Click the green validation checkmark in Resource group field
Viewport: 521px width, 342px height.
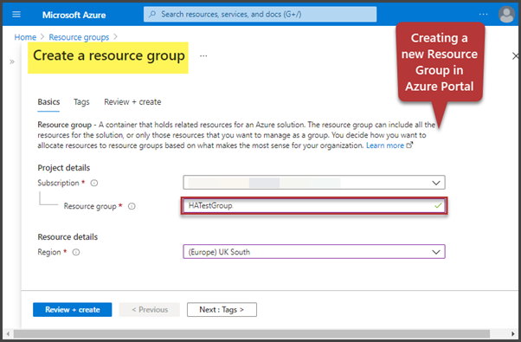tap(438, 206)
